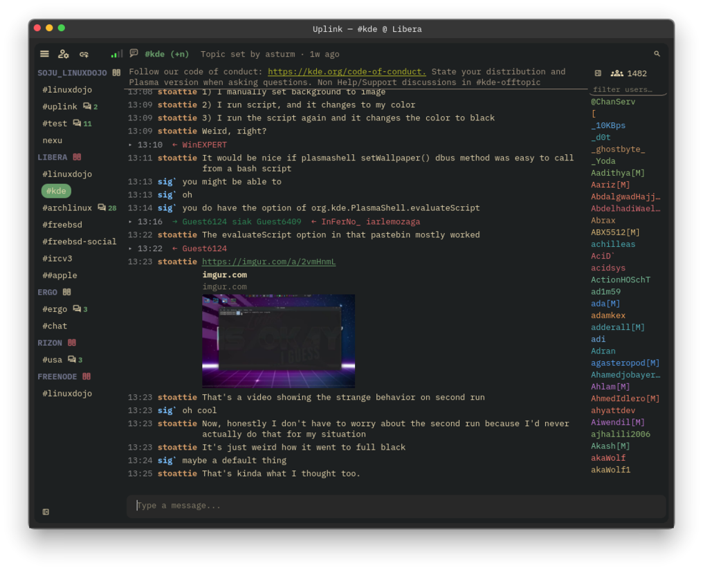The height and width of the screenshot is (570, 703).
Task: Click InFerNo_ in the 13:16 quit list
Action: pos(340,222)
